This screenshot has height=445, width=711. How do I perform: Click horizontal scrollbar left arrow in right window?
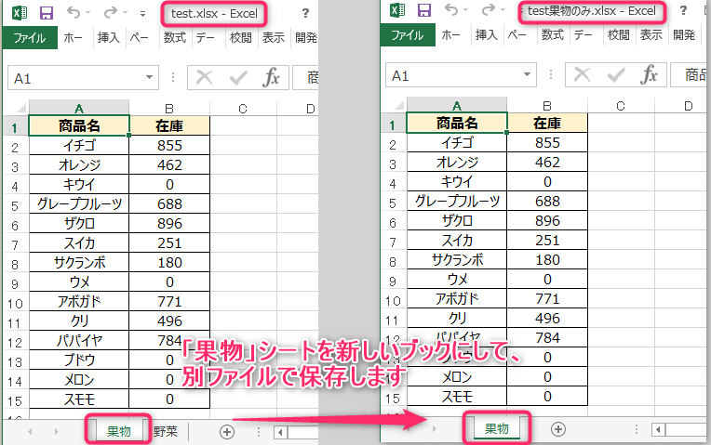click(x=658, y=429)
